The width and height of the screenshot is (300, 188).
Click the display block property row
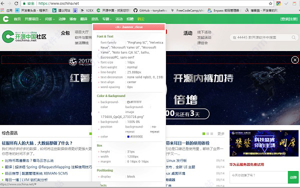click(x=130, y=176)
